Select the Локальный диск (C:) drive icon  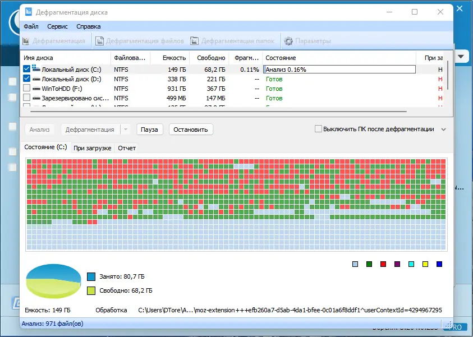pyautogui.click(x=36, y=69)
